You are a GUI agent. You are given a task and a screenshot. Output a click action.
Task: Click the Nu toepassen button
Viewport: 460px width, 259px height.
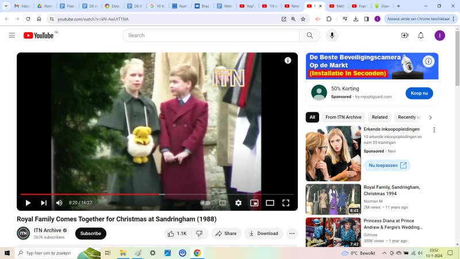387,165
